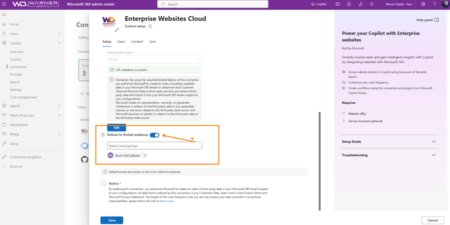Click the Save button

coord(112,221)
